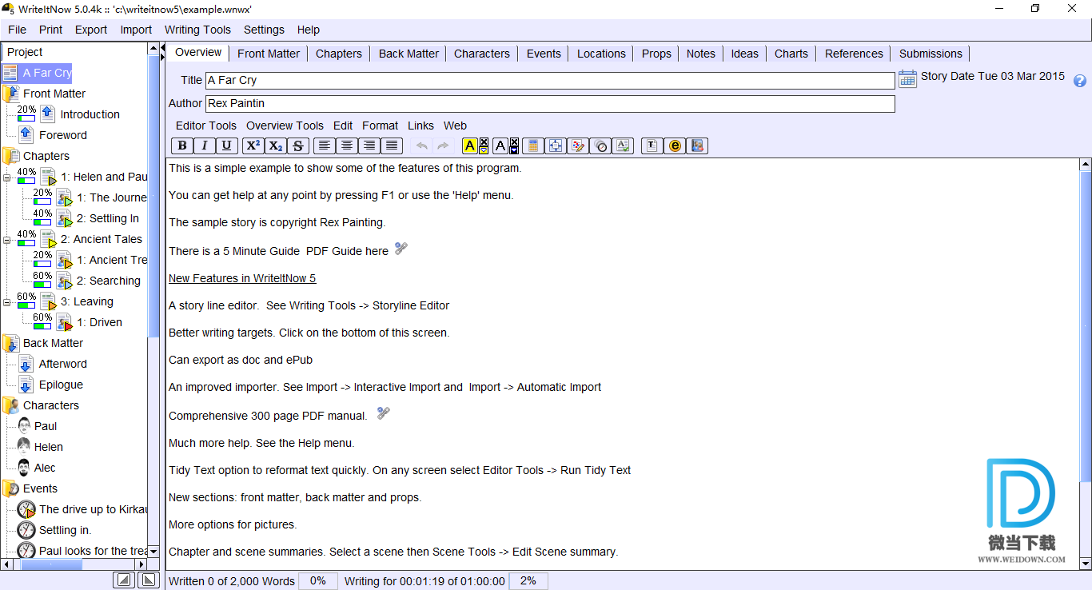Image resolution: width=1092 pixels, height=590 pixels.
Task: Apply subscript formatting
Action: pyautogui.click(x=276, y=146)
